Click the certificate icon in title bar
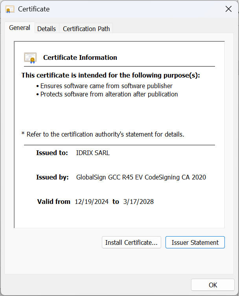The image size is (239, 296). (10, 9)
